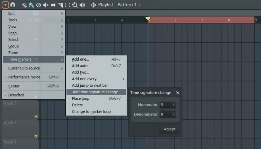Image resolution: width=261 pixels, height=149 pixels.
Task: Toggle the Detached option
Action: [x=34, y=95]
